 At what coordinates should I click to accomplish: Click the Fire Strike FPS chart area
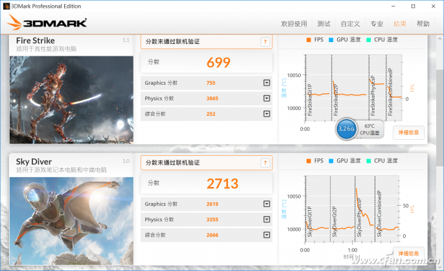coord(353,88)
